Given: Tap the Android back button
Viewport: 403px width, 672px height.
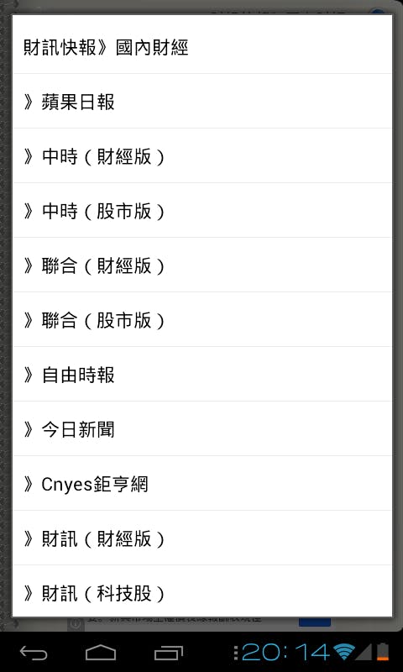Looking at the screenshot, I should pos(34,653).
